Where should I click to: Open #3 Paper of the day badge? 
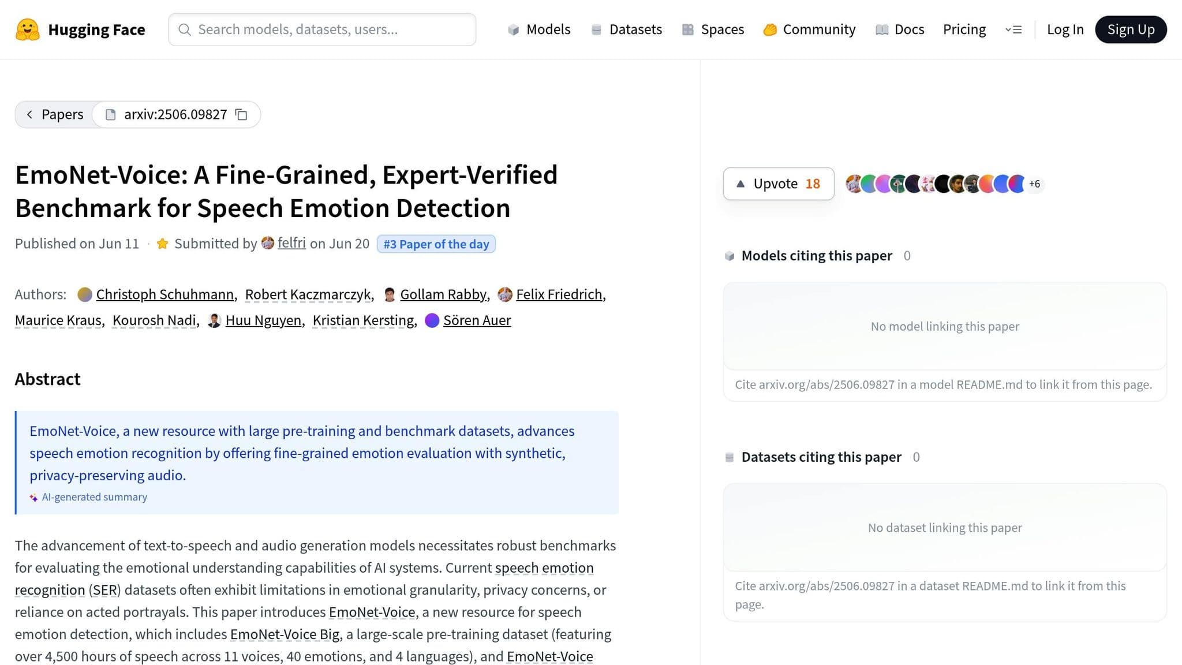436,244
